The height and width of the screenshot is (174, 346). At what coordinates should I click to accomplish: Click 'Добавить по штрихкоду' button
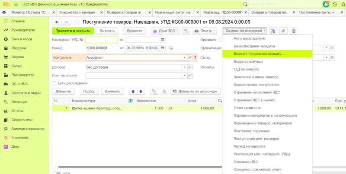coord(195,92)
